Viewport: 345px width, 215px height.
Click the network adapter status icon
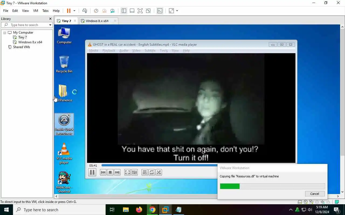point(311,202)
